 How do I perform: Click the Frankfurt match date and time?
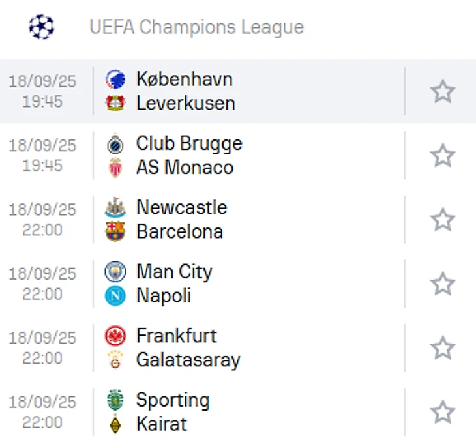tap(42, 348)
